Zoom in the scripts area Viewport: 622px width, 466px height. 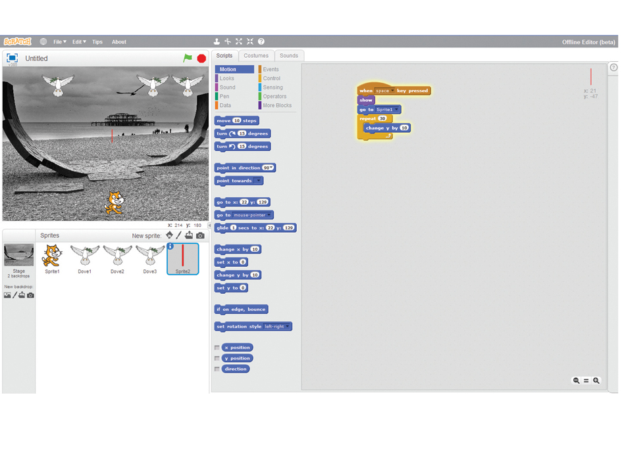[596, 381]
